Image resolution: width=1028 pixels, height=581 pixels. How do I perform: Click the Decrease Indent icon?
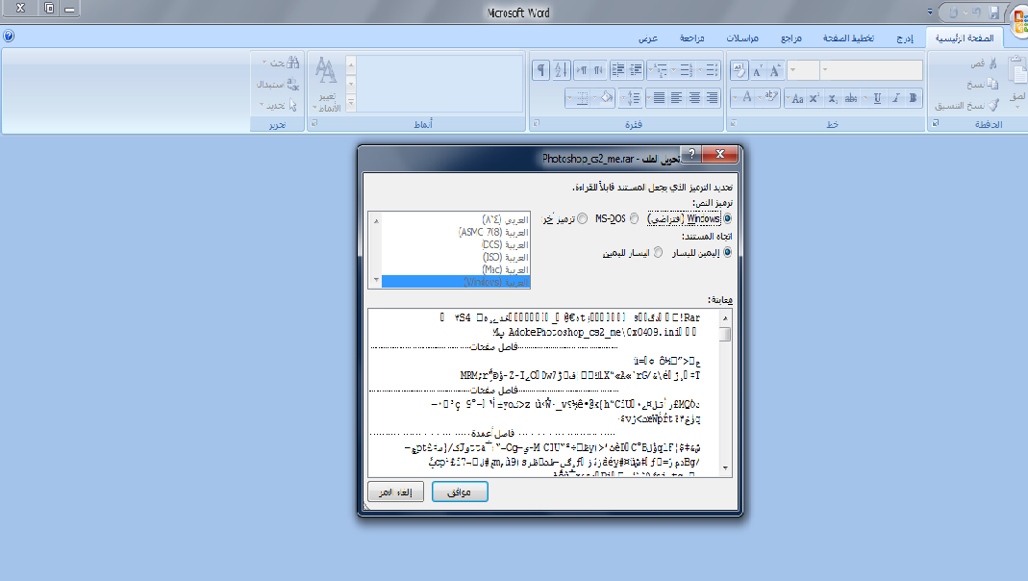tap(636, 69)
